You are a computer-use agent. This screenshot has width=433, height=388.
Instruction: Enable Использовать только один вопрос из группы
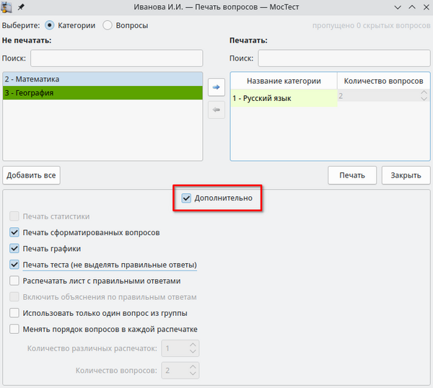pyautogui.click(x=14, y=313)
